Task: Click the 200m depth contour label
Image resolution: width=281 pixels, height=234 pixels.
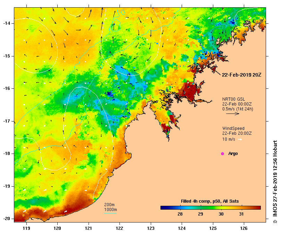Action: click(x=109, y=205)
